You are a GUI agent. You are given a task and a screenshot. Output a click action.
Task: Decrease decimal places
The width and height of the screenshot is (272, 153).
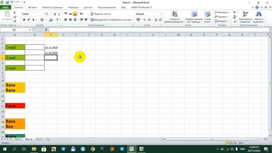pyautogui.click(x=160, y=20)
